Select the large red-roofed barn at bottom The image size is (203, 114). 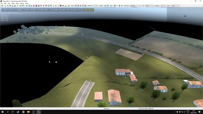tap(115, 97)
